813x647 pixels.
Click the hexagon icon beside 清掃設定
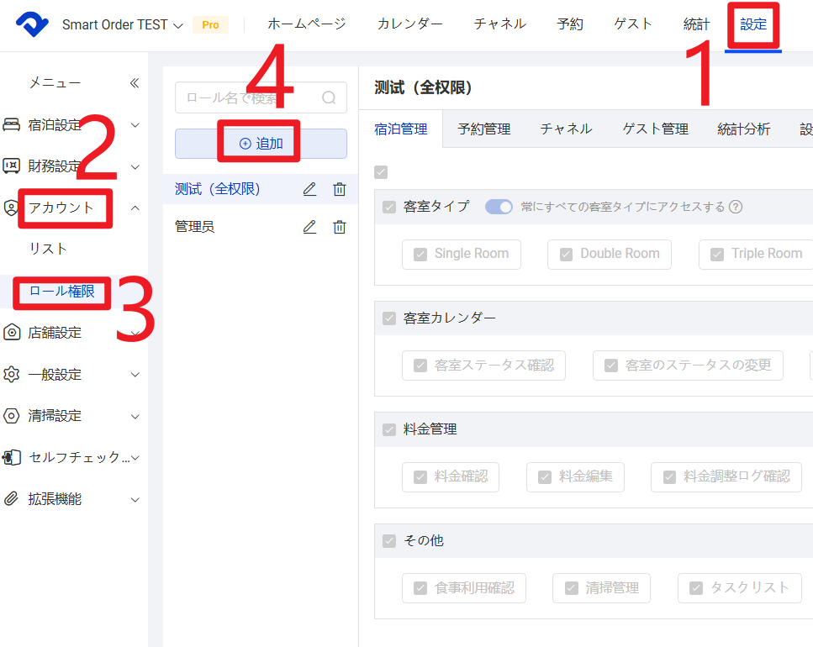coord(12,415)
